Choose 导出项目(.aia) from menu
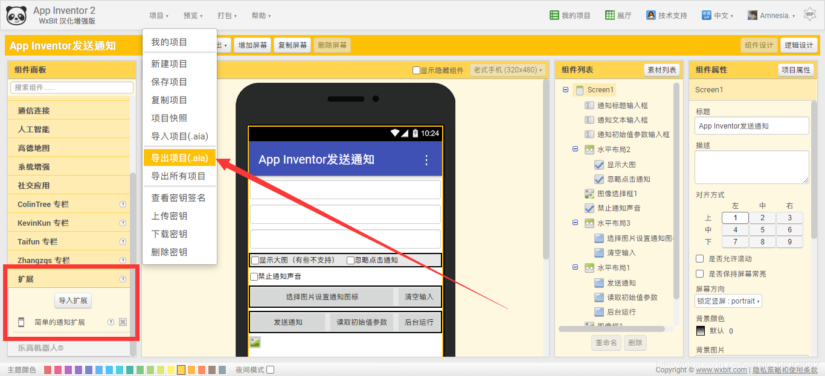The height and width of the screenshot is (376, 825). (x=179, y=158)
